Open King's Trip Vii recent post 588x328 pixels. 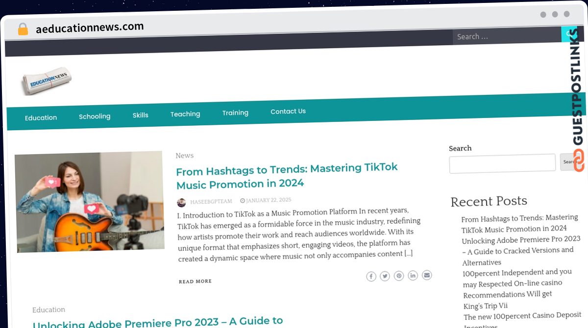[486, 306]
